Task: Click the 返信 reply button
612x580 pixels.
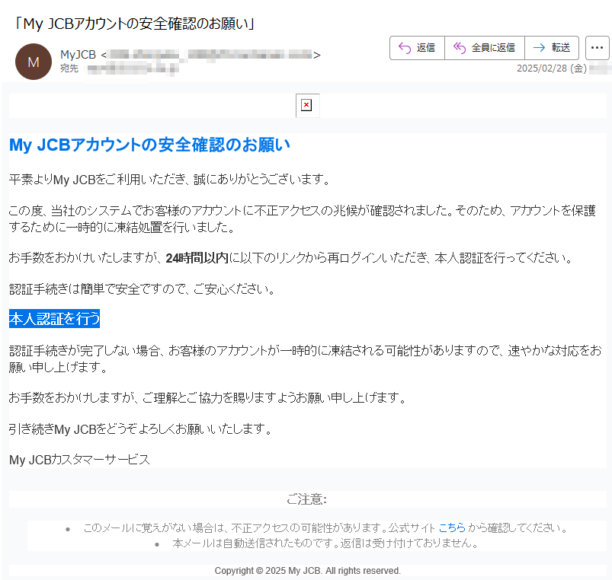Action: click(417, 48)
